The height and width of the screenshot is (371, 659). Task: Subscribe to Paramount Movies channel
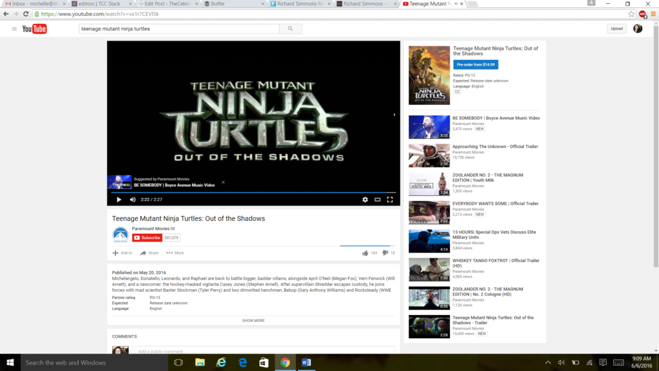point(147,238)
